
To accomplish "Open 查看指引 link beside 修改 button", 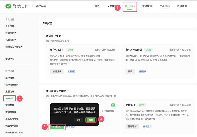I will click(x=143, y=72).
